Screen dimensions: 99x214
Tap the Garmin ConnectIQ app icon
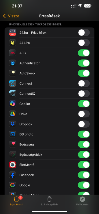pos(13,94)
